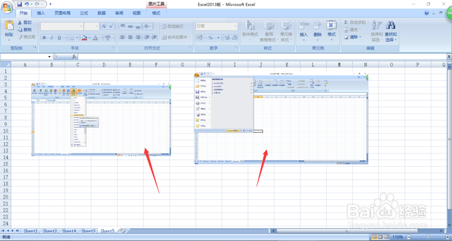Toggle underline formatting

pyautogui.click(x=59, y=38)
